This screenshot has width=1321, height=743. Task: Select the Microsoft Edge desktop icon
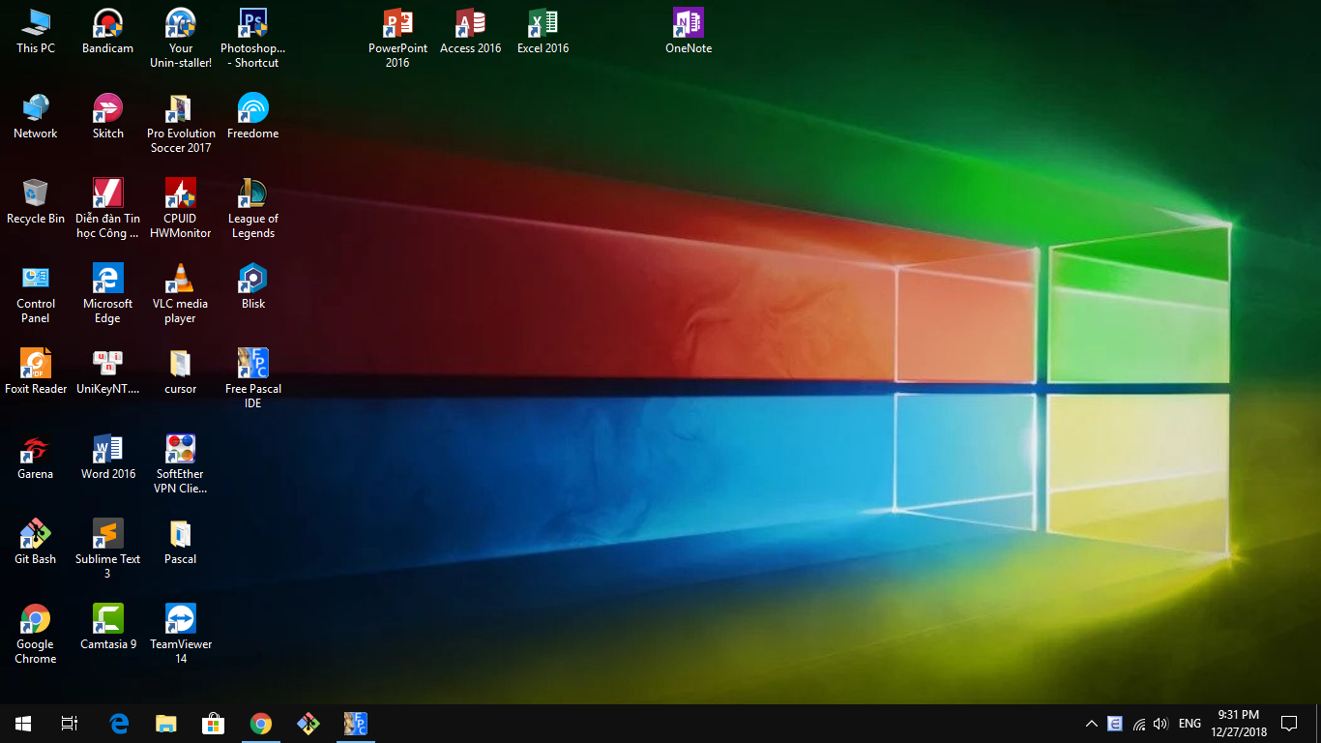point(108,294)
